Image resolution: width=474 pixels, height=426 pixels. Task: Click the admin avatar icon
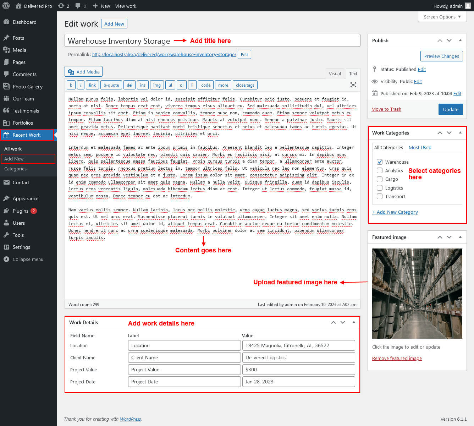click(468, 6)
